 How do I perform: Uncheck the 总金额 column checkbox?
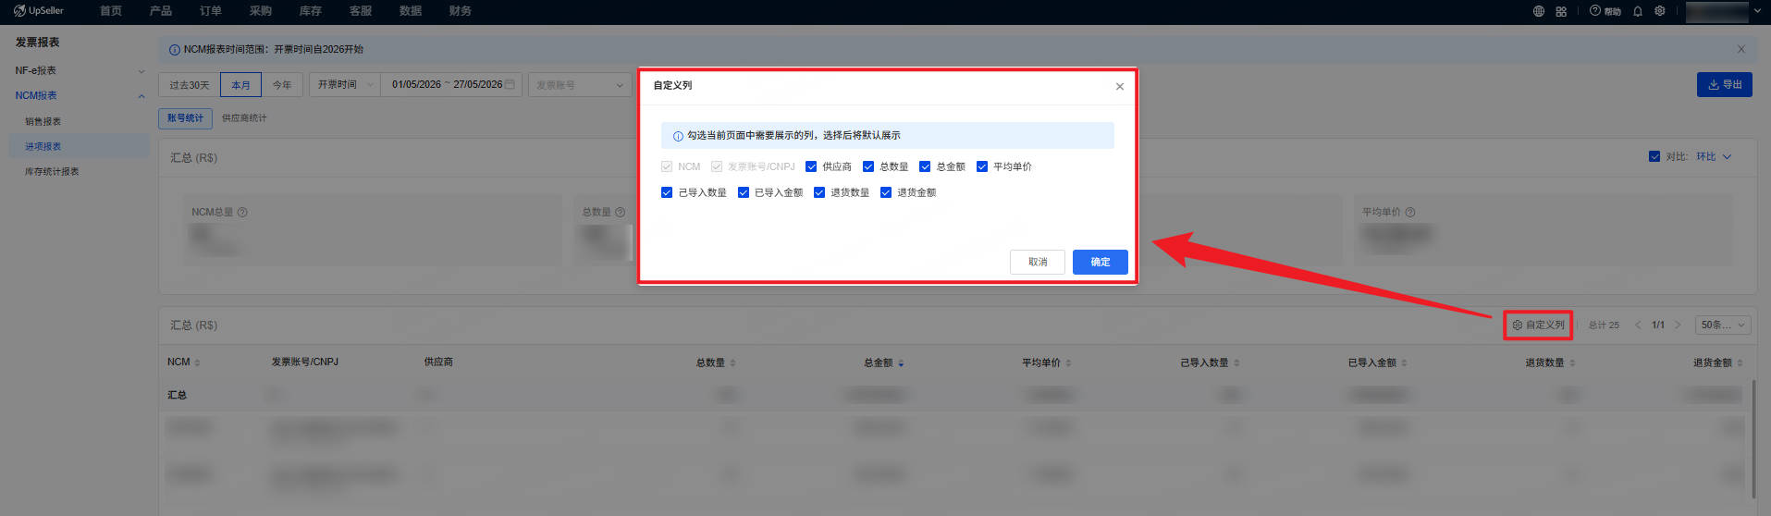click(x=925, y=166)
